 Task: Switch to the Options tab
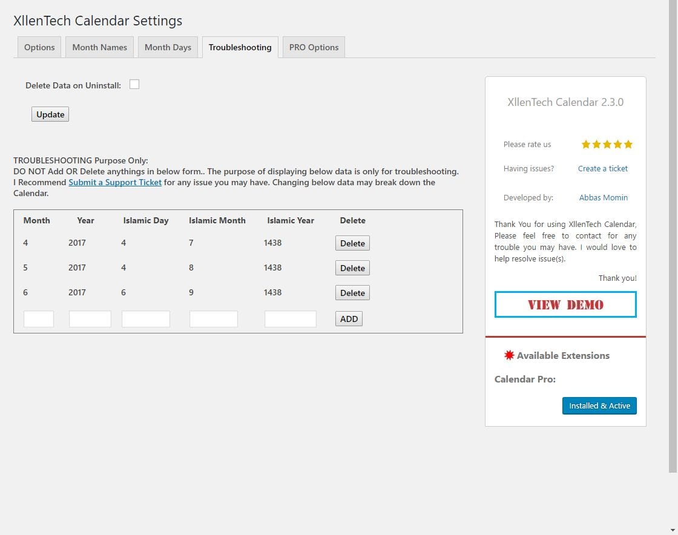click(x=39, y=47)
